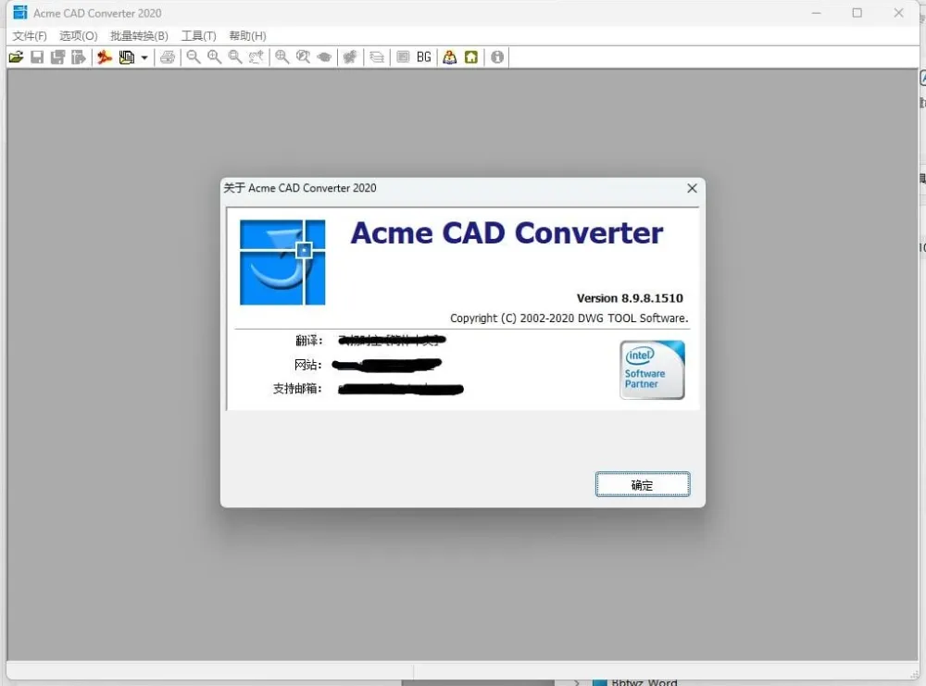The image size is (926, 686).
Task: Open the program information icon on the toolbar
Action: (496, 56)
